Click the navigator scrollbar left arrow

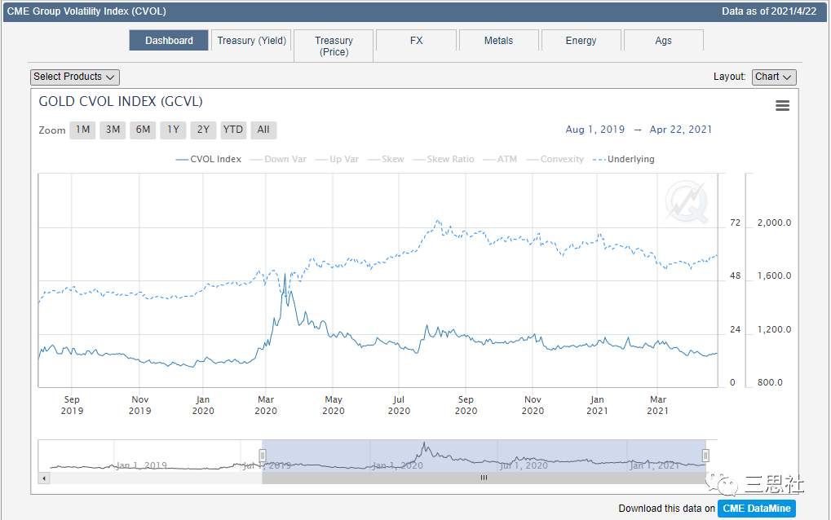(x=44, y=478)
